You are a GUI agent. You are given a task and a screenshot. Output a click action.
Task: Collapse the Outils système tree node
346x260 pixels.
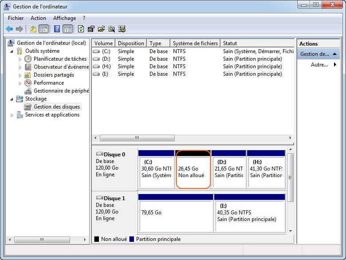12,51
